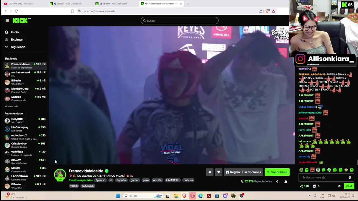Open Brave browser from the taskbar
The width and height of the screenshot is (358, 201).
[x=184, y=196]
